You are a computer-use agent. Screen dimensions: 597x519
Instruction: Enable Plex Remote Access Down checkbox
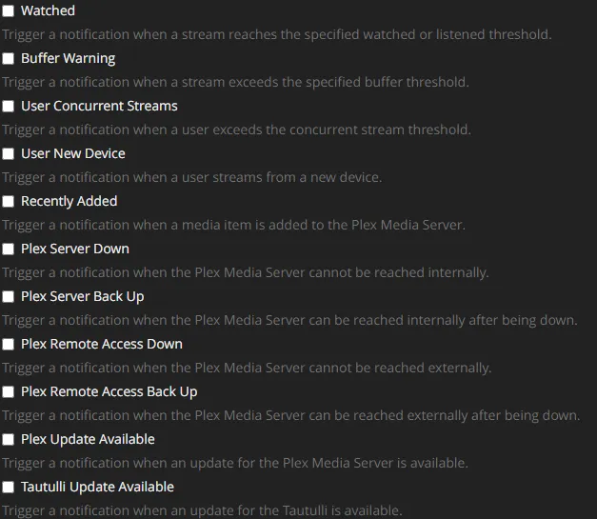(x=9, y=344)
